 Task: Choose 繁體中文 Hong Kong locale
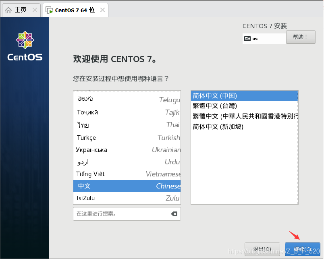click(245, 116)
